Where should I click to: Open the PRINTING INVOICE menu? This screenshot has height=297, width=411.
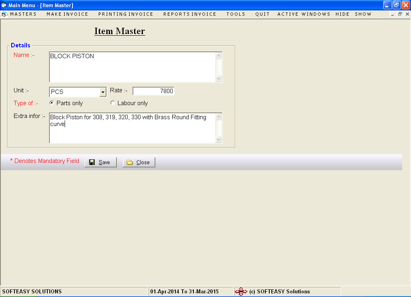click(126, 14)
